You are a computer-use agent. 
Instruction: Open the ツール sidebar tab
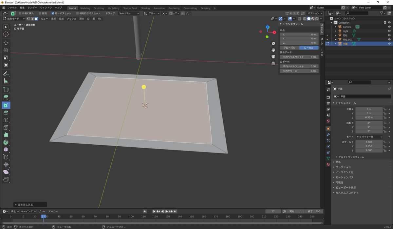pos(322,41)
